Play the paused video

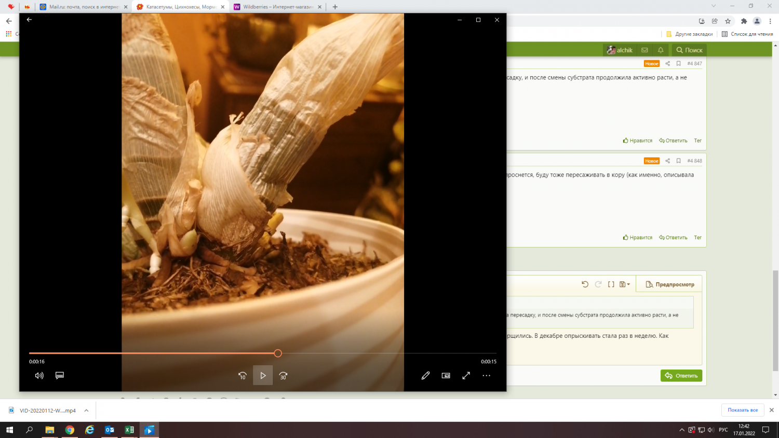click(263, 375)
